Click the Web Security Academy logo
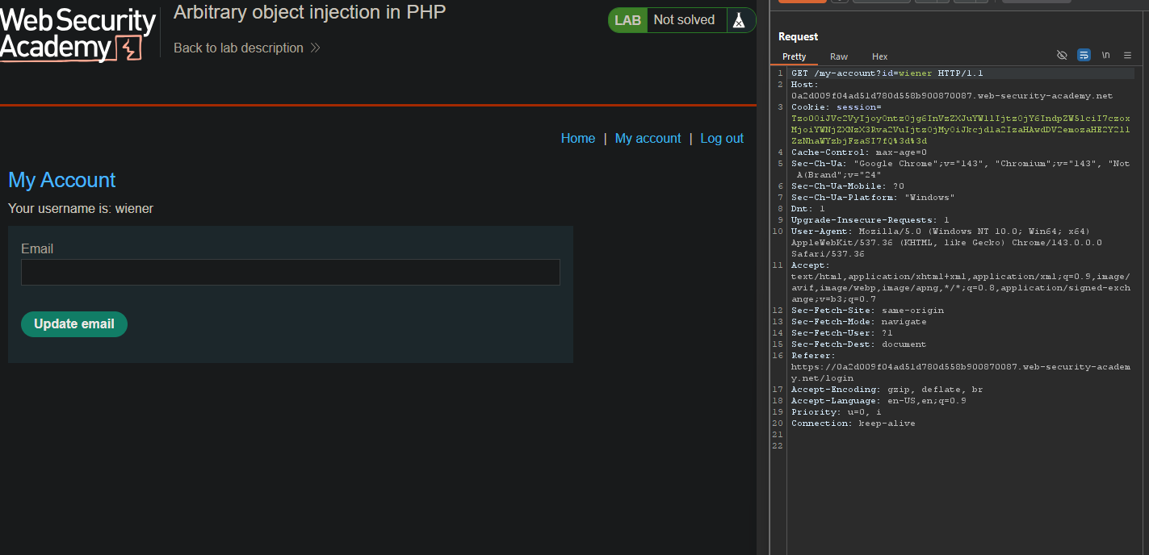 point(78,35)
